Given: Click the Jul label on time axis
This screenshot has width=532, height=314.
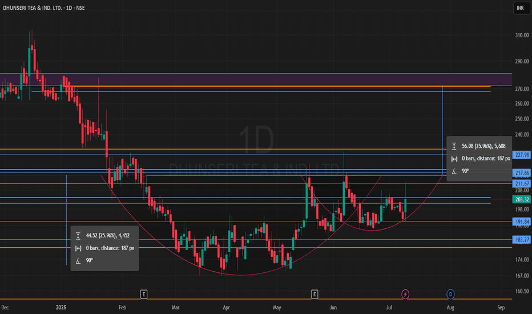Looking at the screenshot, I should [389, 307].
